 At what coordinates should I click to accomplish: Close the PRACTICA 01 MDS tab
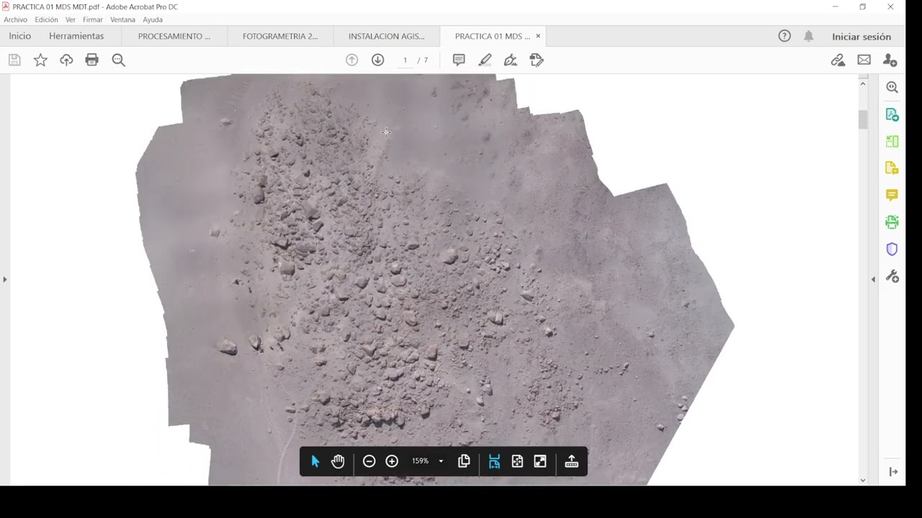[537, 36]
